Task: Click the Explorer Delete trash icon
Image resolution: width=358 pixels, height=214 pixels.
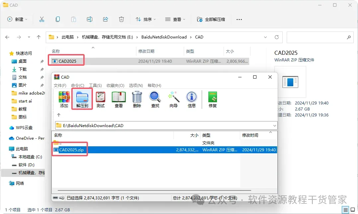Action: pyautogui.click(x=121, y=20)
